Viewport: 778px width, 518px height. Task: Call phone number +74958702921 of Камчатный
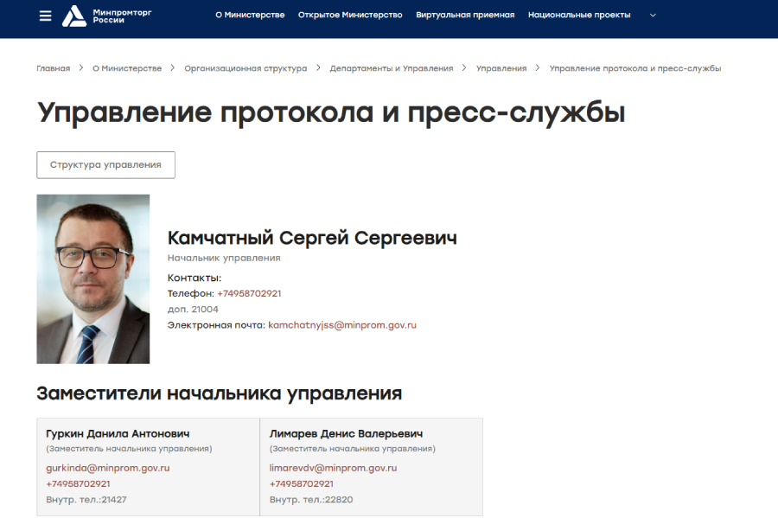(x=248, y=293)
